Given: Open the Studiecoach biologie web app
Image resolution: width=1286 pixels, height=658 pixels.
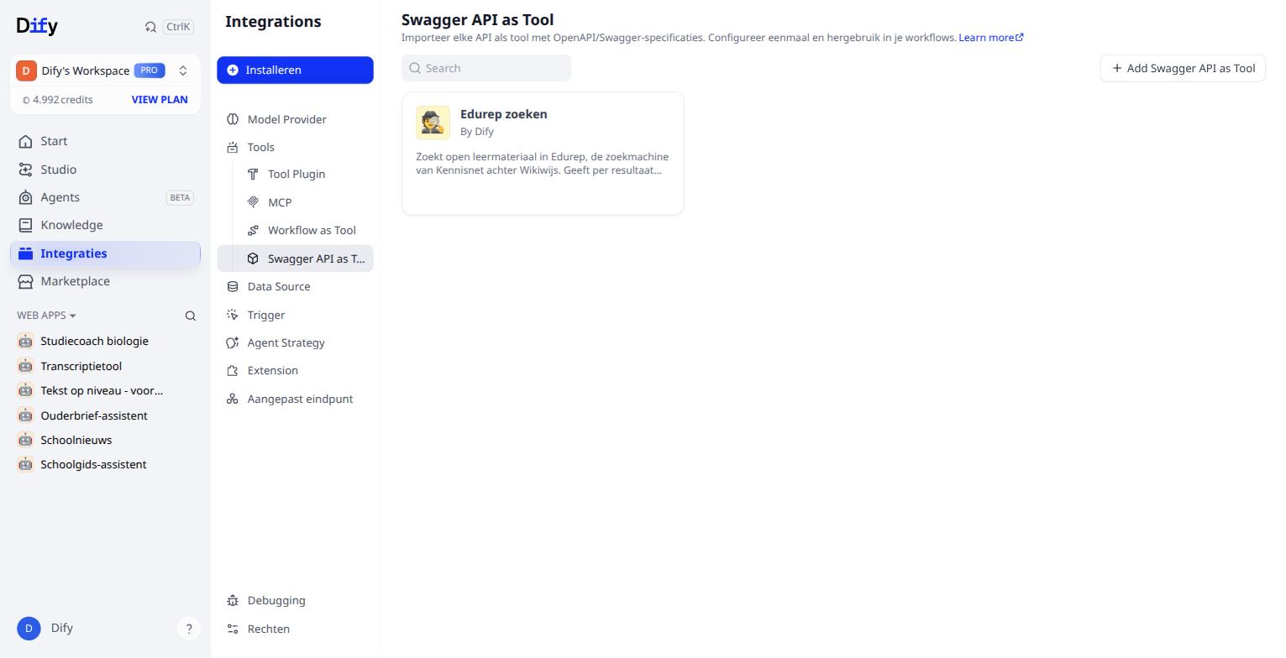Looking at the screenshot, I should (105, 341).
